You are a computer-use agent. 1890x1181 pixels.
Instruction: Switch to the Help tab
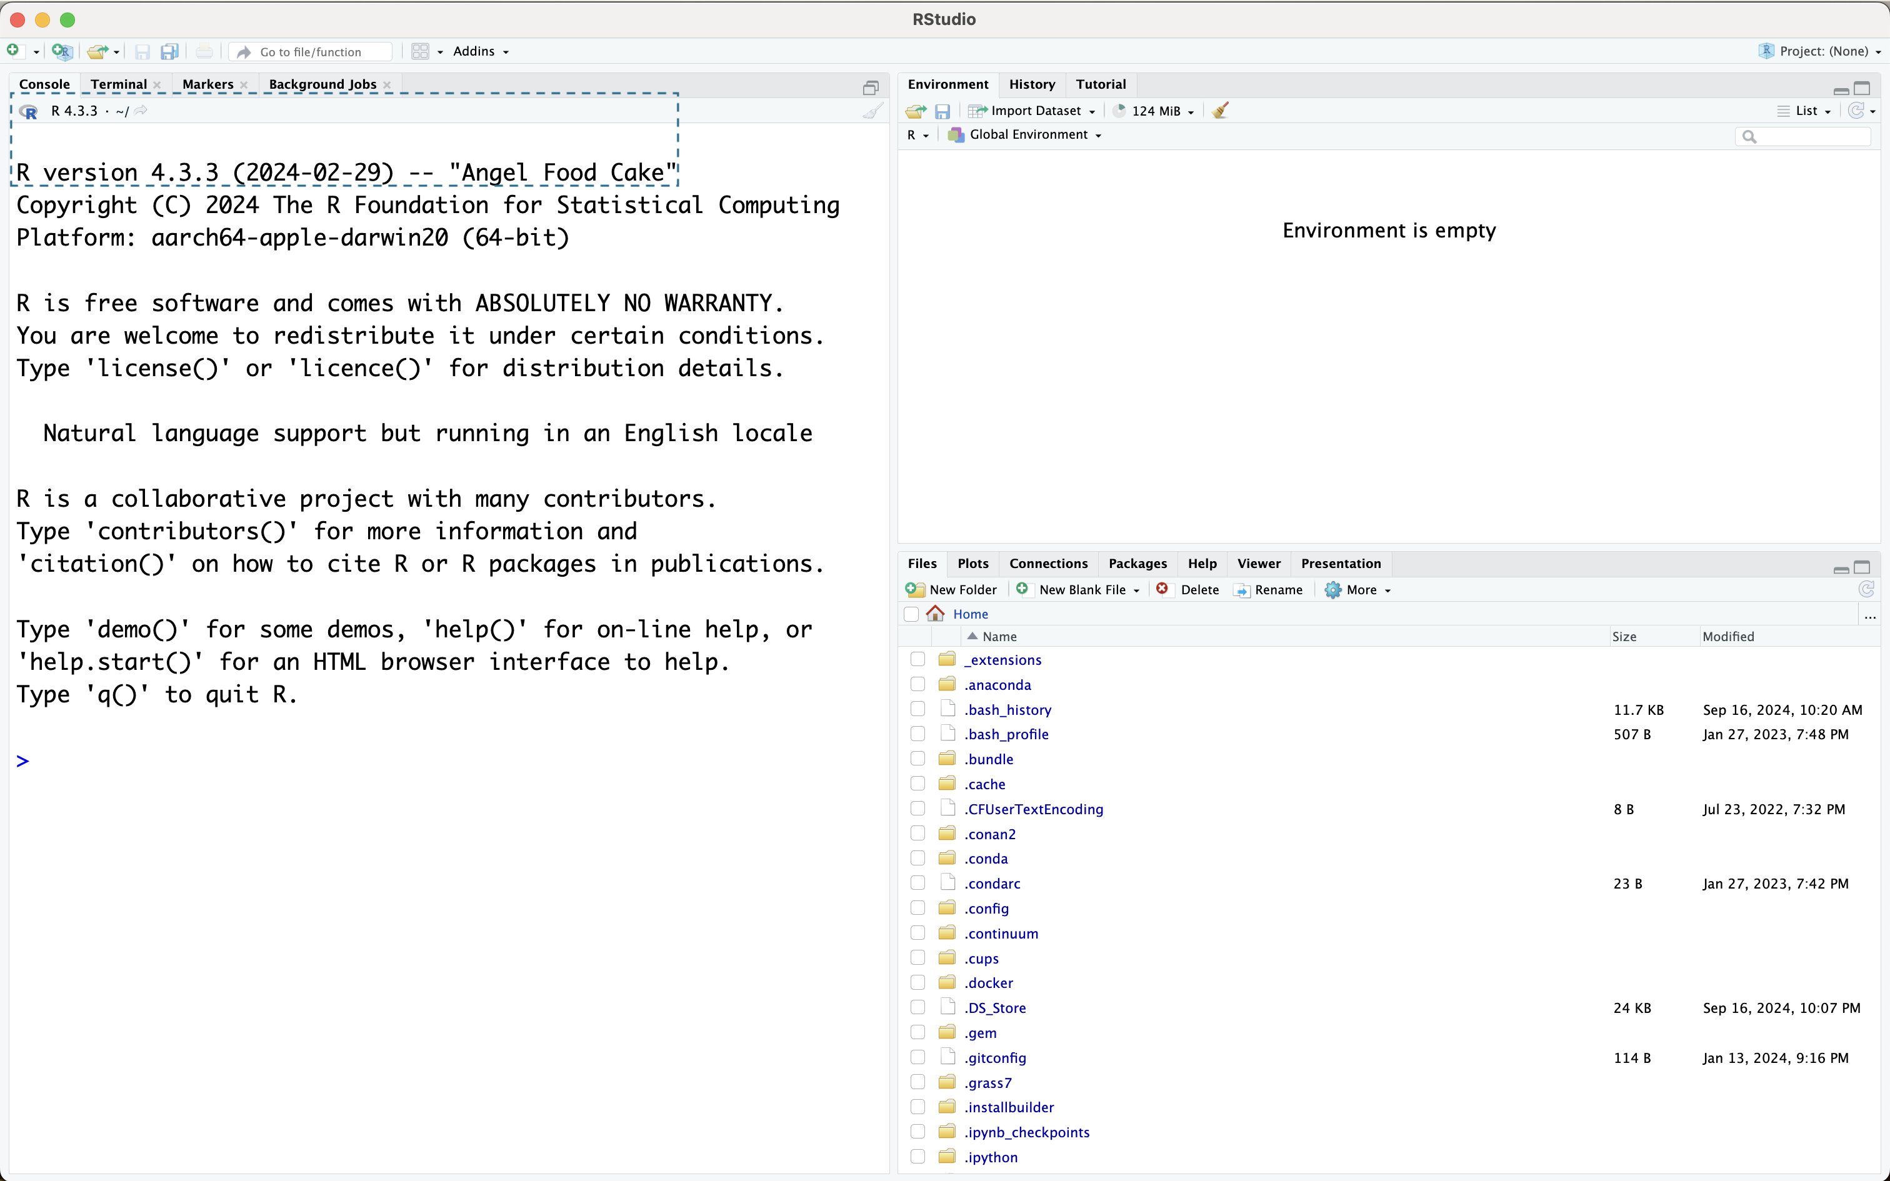click(x=1202, y=563)
